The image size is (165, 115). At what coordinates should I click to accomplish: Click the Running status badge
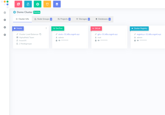[x=37, y=12]
